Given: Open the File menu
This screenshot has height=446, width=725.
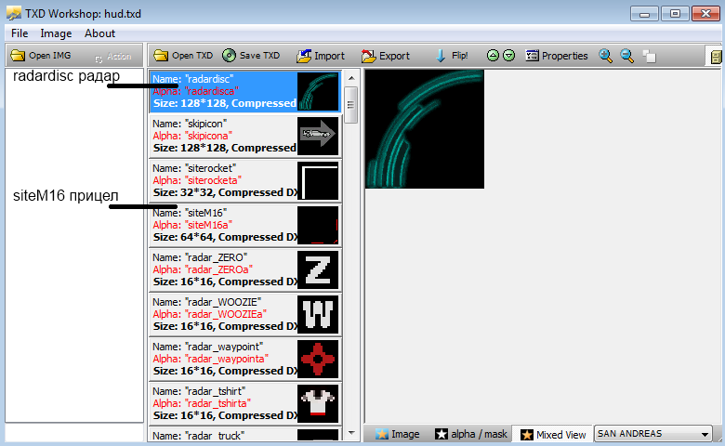Looking at the screenshot, I should pyautogui.click(x=20, y=33).
